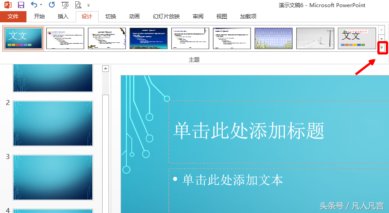Viewport: 389px width, 213px height.
Task: Apply the sixth white text-outline theme
Action: tap(232, 38)
